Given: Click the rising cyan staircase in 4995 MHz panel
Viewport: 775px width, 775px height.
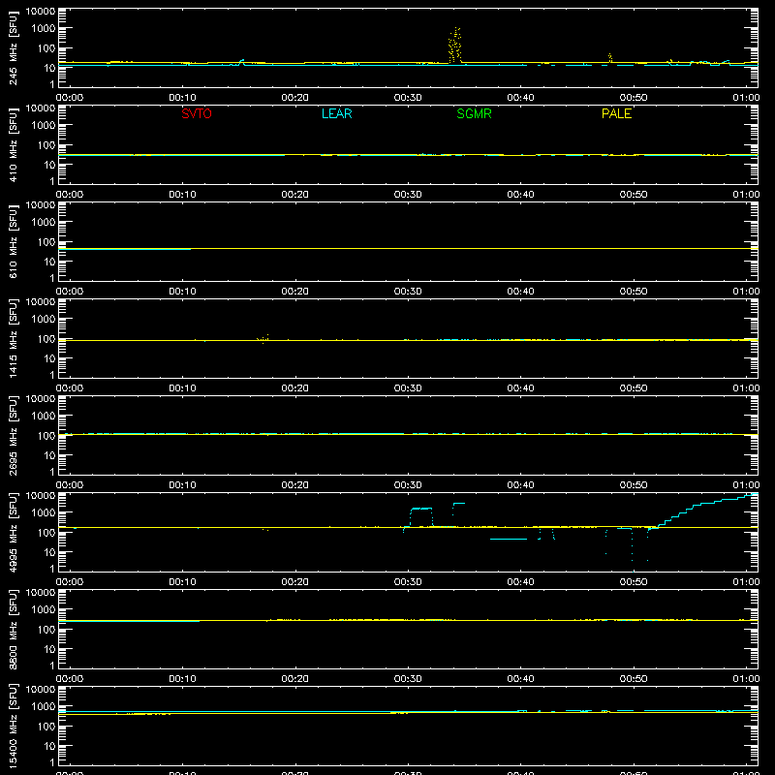Looking at the screenshot, I should click(703, 511).
